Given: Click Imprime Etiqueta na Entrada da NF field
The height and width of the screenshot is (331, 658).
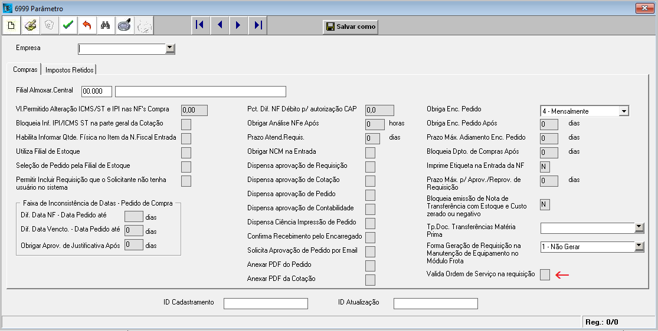Looking at the screenshot, I should 545,167.
